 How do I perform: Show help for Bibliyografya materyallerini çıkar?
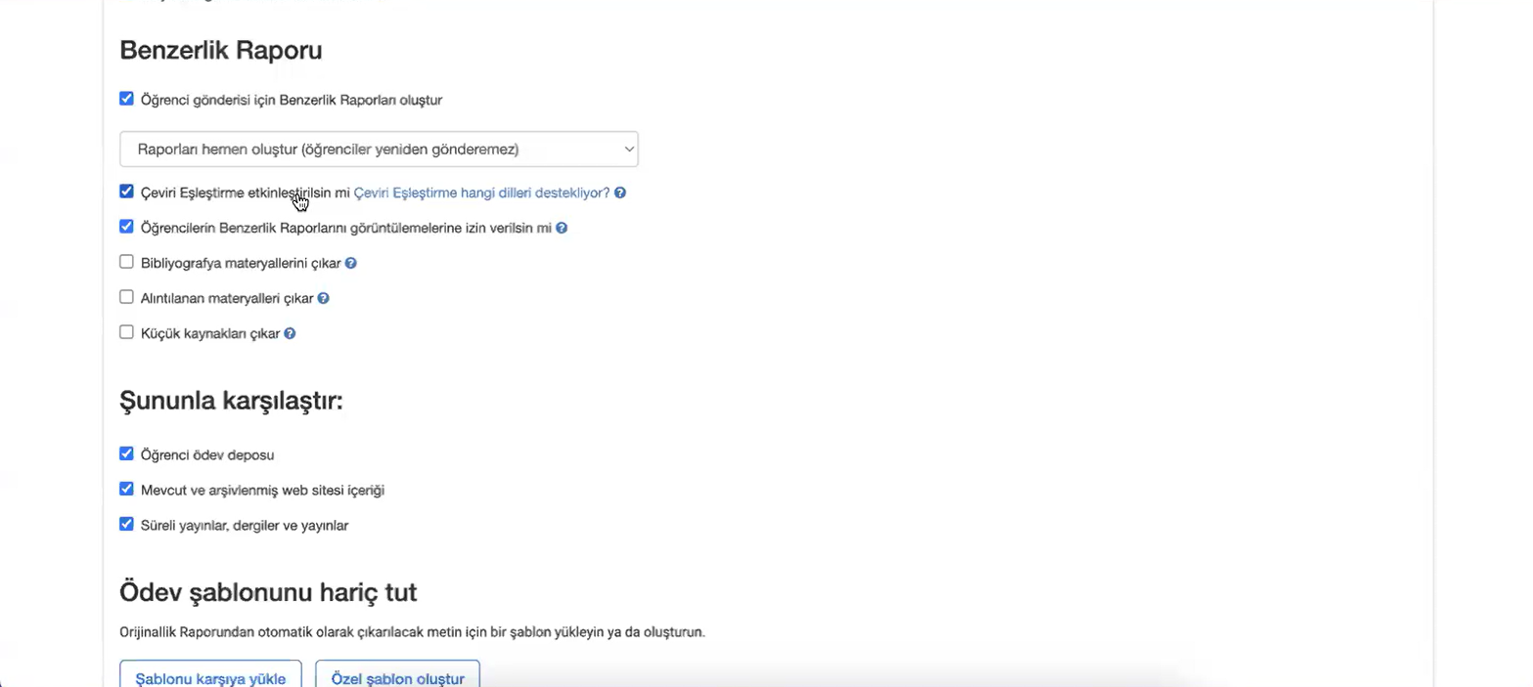click(x=350, y=263)
